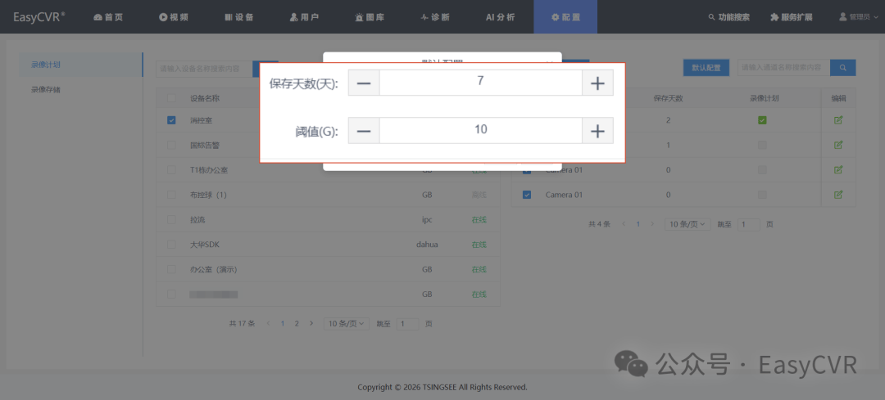Click the 国标告警 device name
The image size is (885, 400).
point(205,145)
